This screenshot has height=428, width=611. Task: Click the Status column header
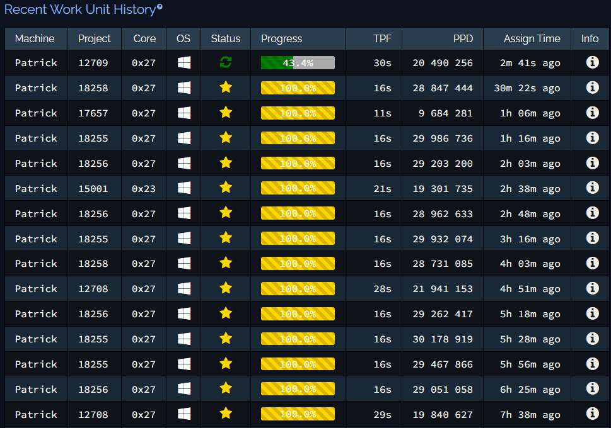tap(226, 38)
